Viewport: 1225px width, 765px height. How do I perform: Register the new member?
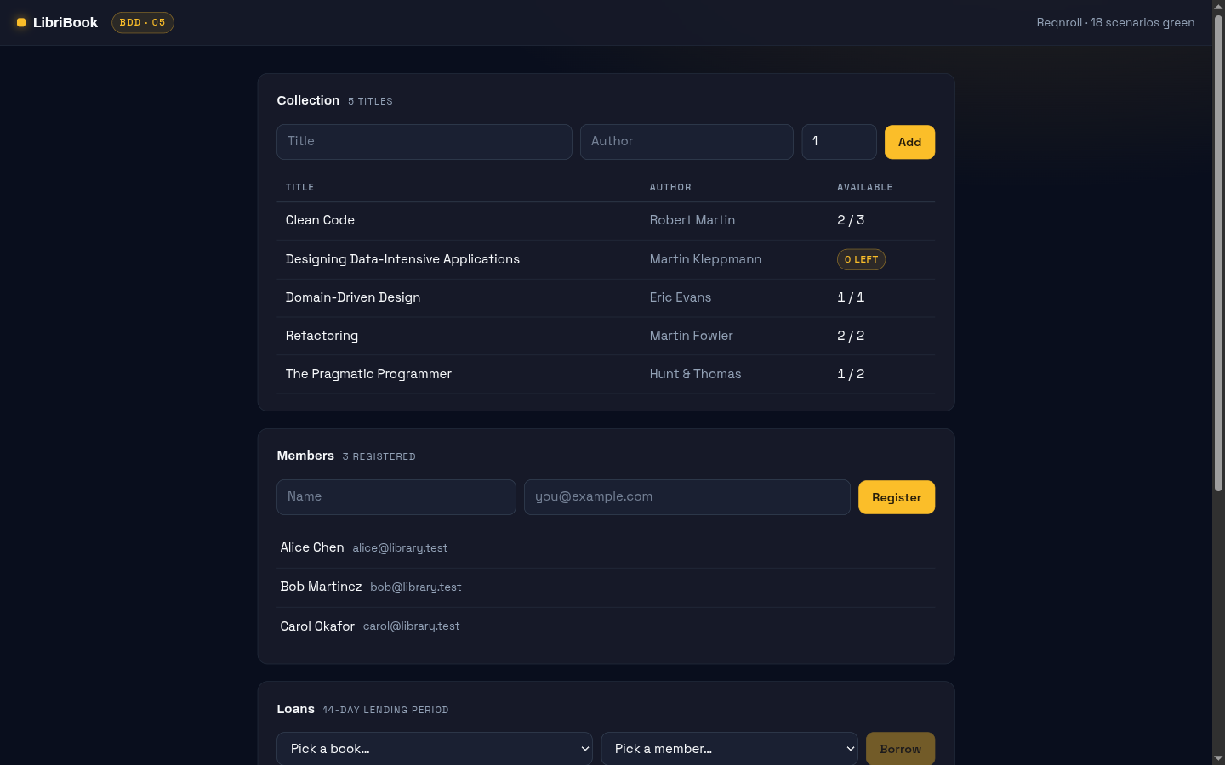(897, 497)
